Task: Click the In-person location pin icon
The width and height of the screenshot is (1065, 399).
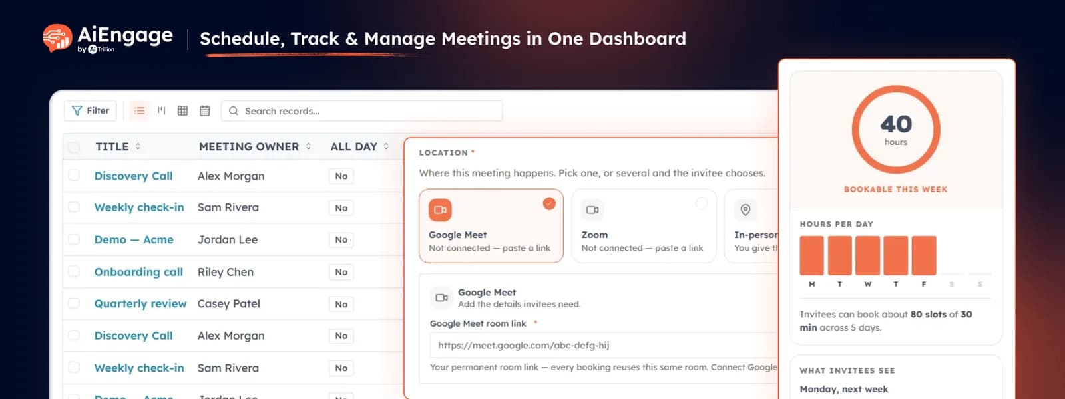Action: (x=745, y=210)
